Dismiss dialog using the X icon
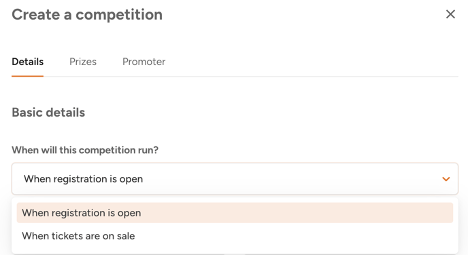Viewport: 468px width, 255px height. (450, 14)
